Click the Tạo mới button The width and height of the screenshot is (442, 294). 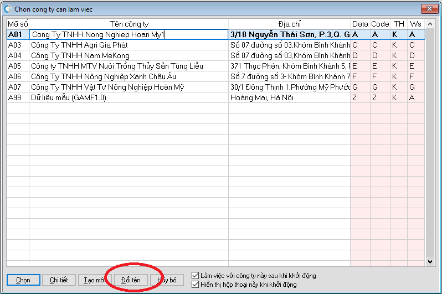point(95,280)
